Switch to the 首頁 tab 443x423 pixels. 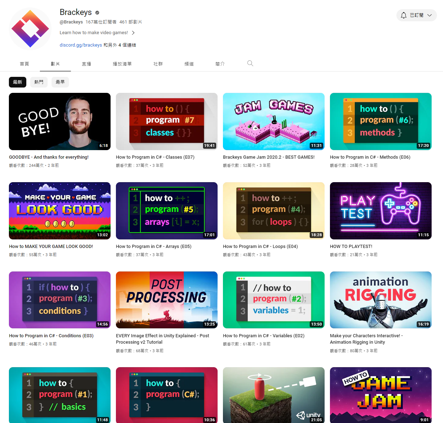tap(25, 64)
